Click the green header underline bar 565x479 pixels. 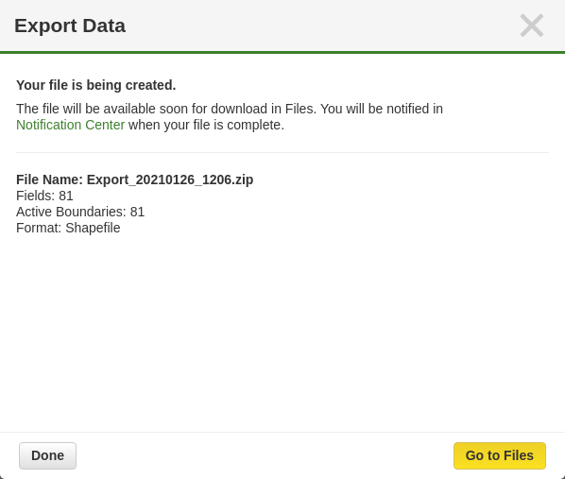282,52
